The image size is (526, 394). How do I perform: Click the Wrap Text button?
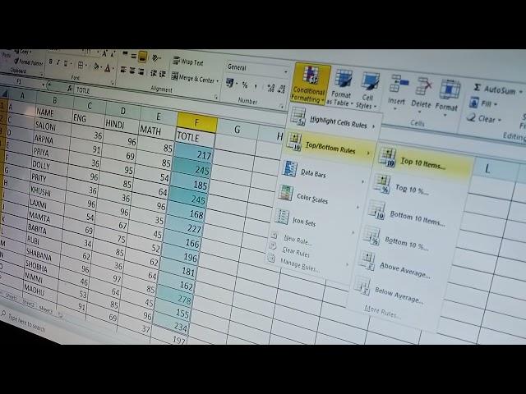pyautogui.click(x=188, y=62)
